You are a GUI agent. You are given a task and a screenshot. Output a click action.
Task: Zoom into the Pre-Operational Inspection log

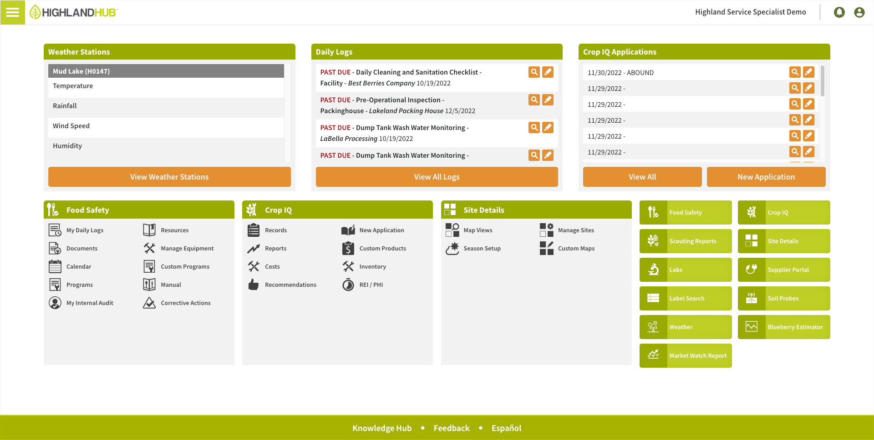click(x=534, y=100)
